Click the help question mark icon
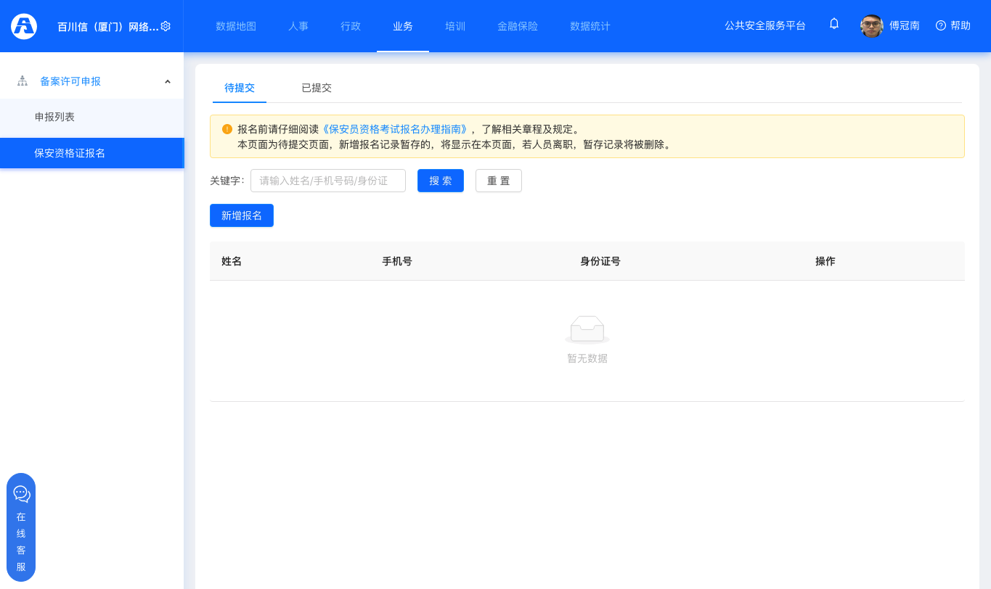 [941, 25]
